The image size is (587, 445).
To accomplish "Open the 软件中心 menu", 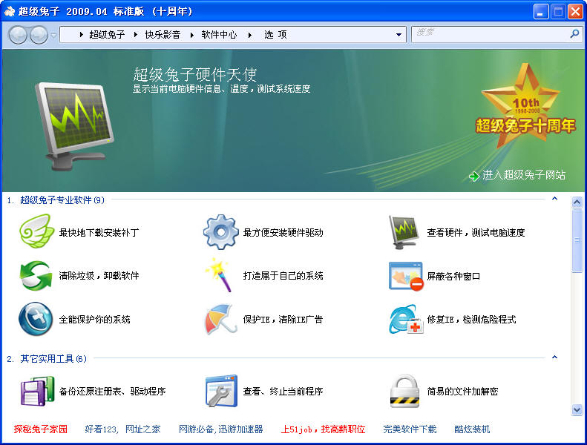I will [219, 35].
